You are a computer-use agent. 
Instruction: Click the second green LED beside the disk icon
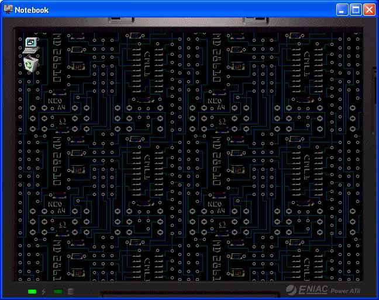coord(58,291)
